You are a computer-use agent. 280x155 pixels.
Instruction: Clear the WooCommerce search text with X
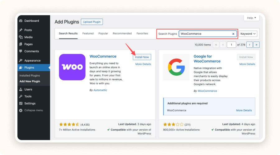pos(233,34)
